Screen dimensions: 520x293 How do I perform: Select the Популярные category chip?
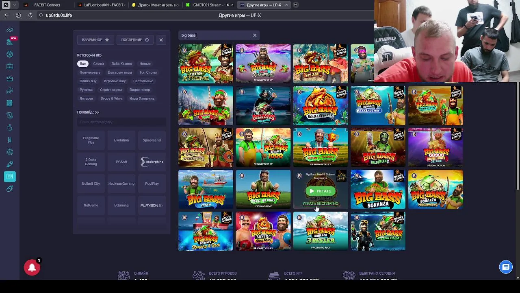pos(90,72)
